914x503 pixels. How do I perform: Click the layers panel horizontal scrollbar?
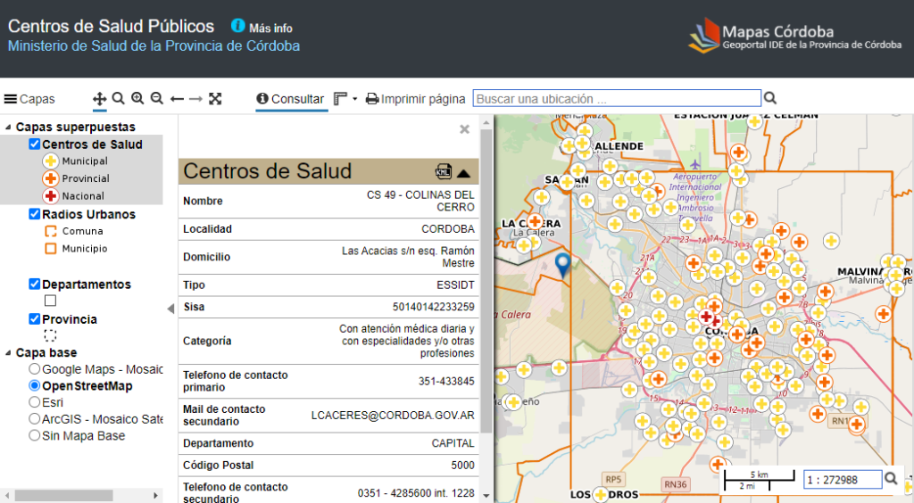tap(63, 496)
